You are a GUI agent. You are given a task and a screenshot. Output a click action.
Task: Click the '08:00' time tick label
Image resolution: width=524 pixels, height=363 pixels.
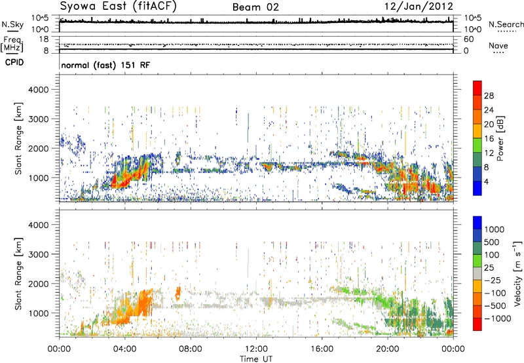click(190, 349)
